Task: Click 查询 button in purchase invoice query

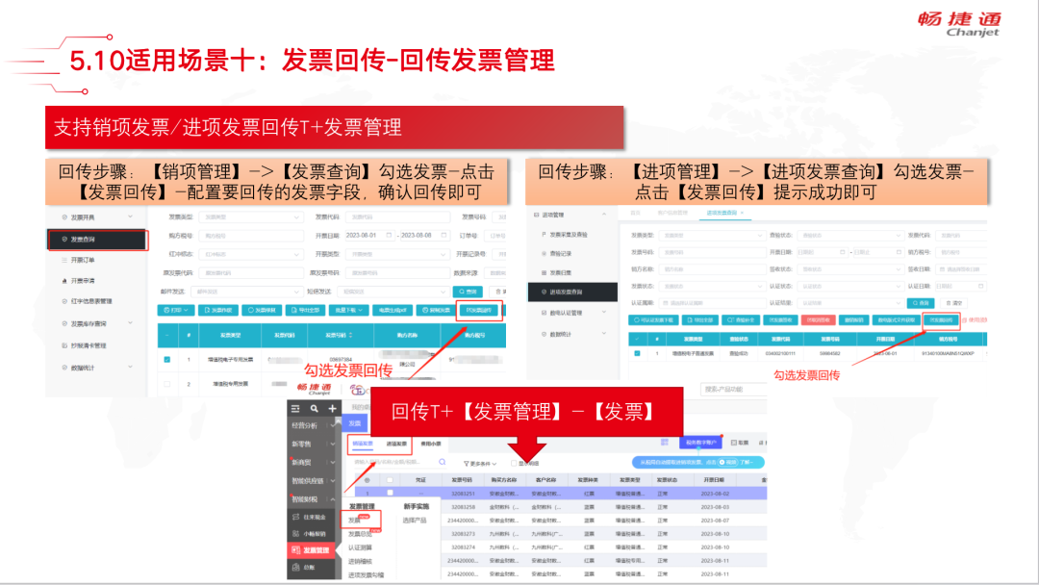Action: click(921, 303)
